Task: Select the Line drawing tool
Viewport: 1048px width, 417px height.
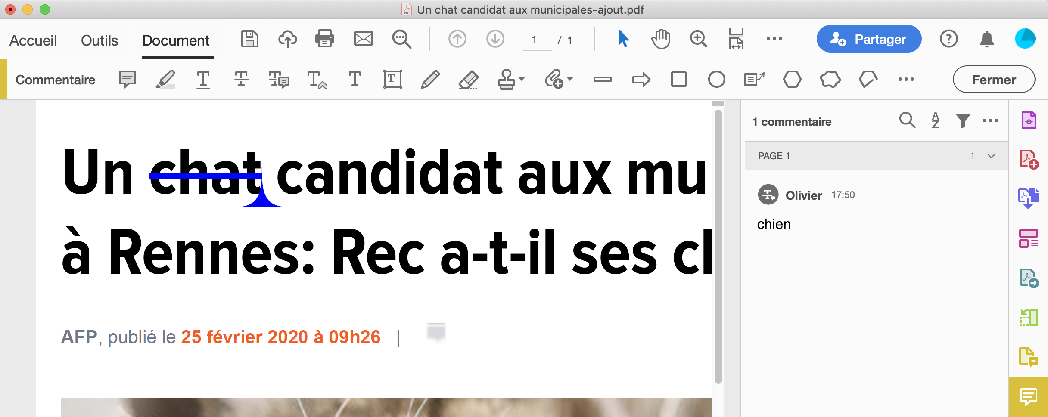Action: (x=603, y=79)
